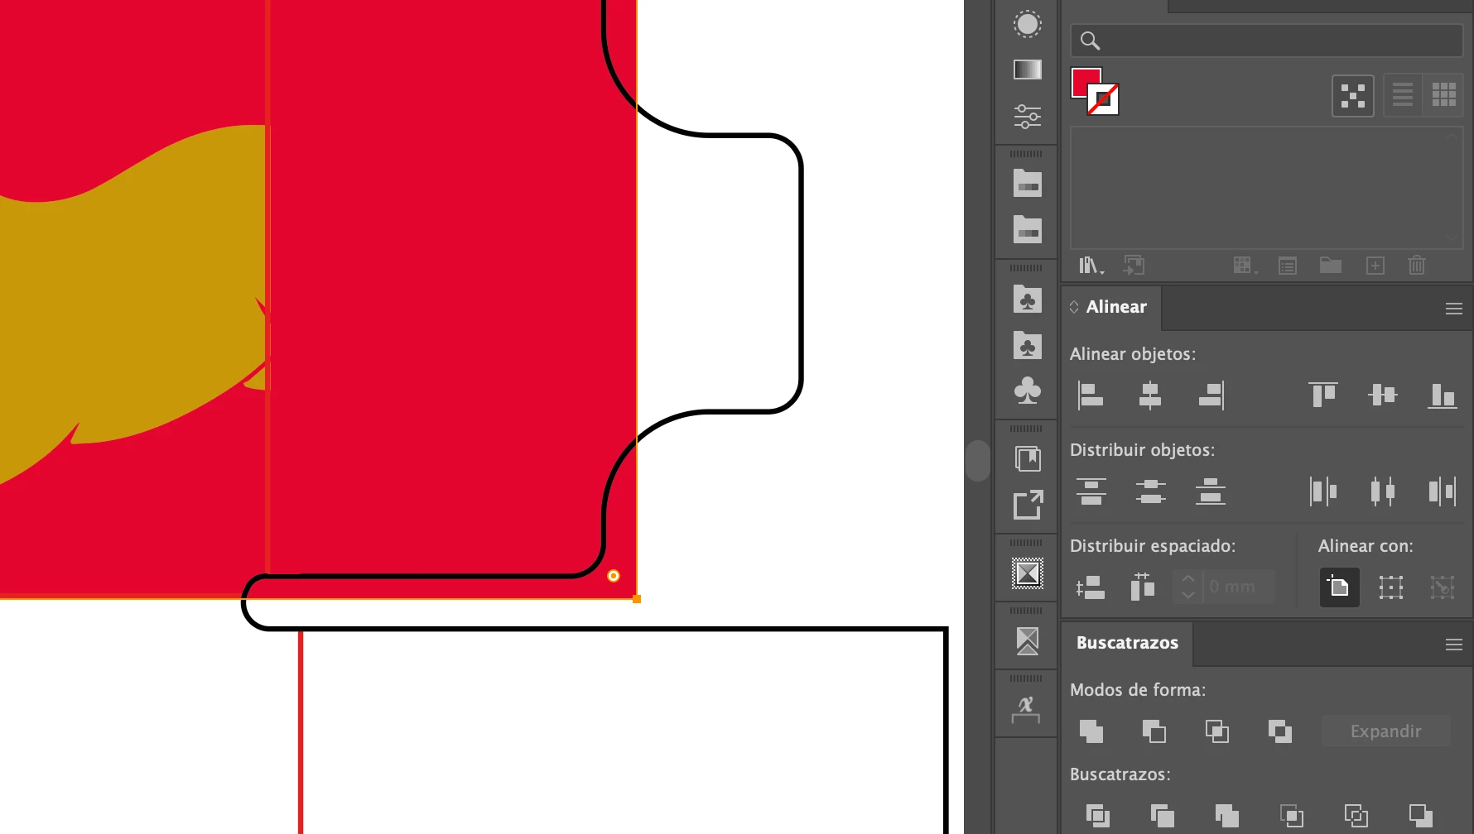This screenshot has height=834, width=1474.
Task: Click the library search field
Action: tap(1266, 41)
